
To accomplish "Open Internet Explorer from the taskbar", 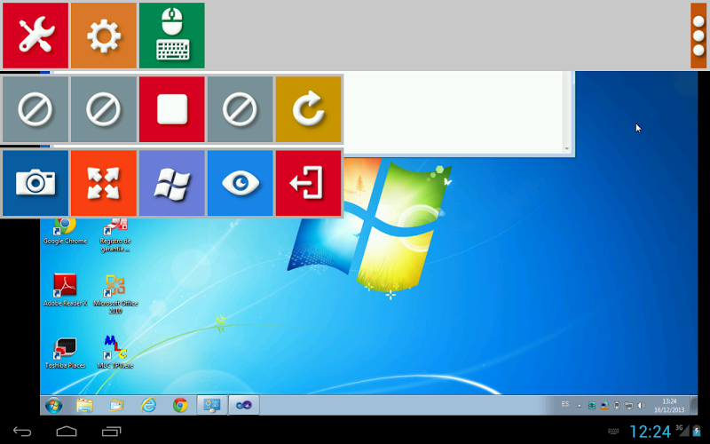I will 148,405.
